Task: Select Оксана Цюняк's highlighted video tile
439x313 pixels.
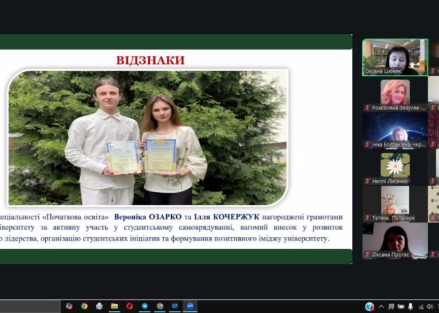Action: point(394,58)
